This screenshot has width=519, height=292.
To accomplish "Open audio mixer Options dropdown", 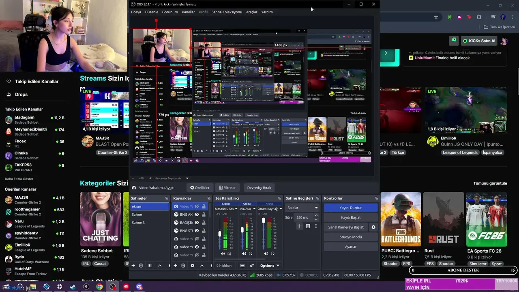I will [270, 266].
